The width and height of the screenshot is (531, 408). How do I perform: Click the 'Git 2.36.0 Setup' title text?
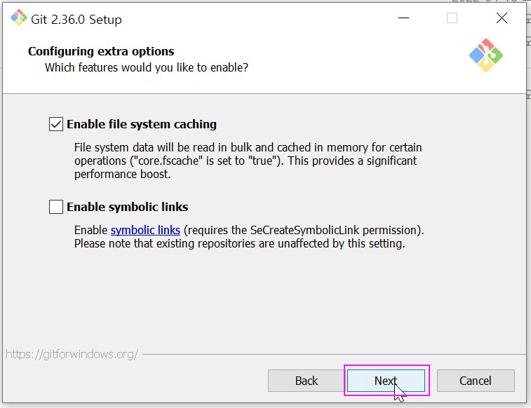[x=76, y=20]
